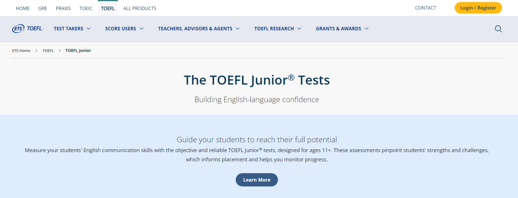The image size is (518, 198).
Task: Click the CONTACT link
Action: pos(425,8)
